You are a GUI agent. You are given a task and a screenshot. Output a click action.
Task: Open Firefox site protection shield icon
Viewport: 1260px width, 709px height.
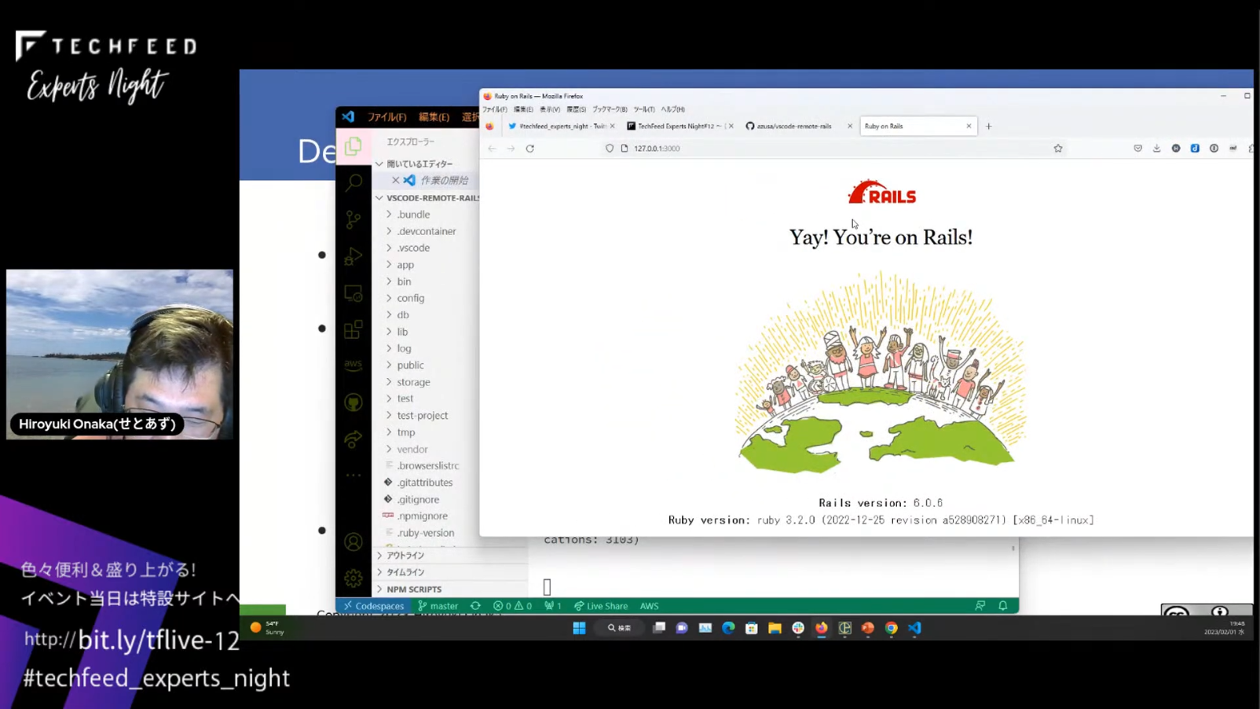pos(610,149)
